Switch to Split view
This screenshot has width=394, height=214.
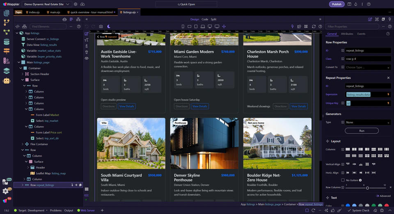point(213,19)
